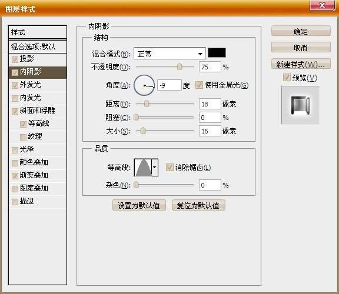This screenshot has height=294, width=339.
Task: Select the 斜面和浮雕 style row
Action: click(38, 111)
